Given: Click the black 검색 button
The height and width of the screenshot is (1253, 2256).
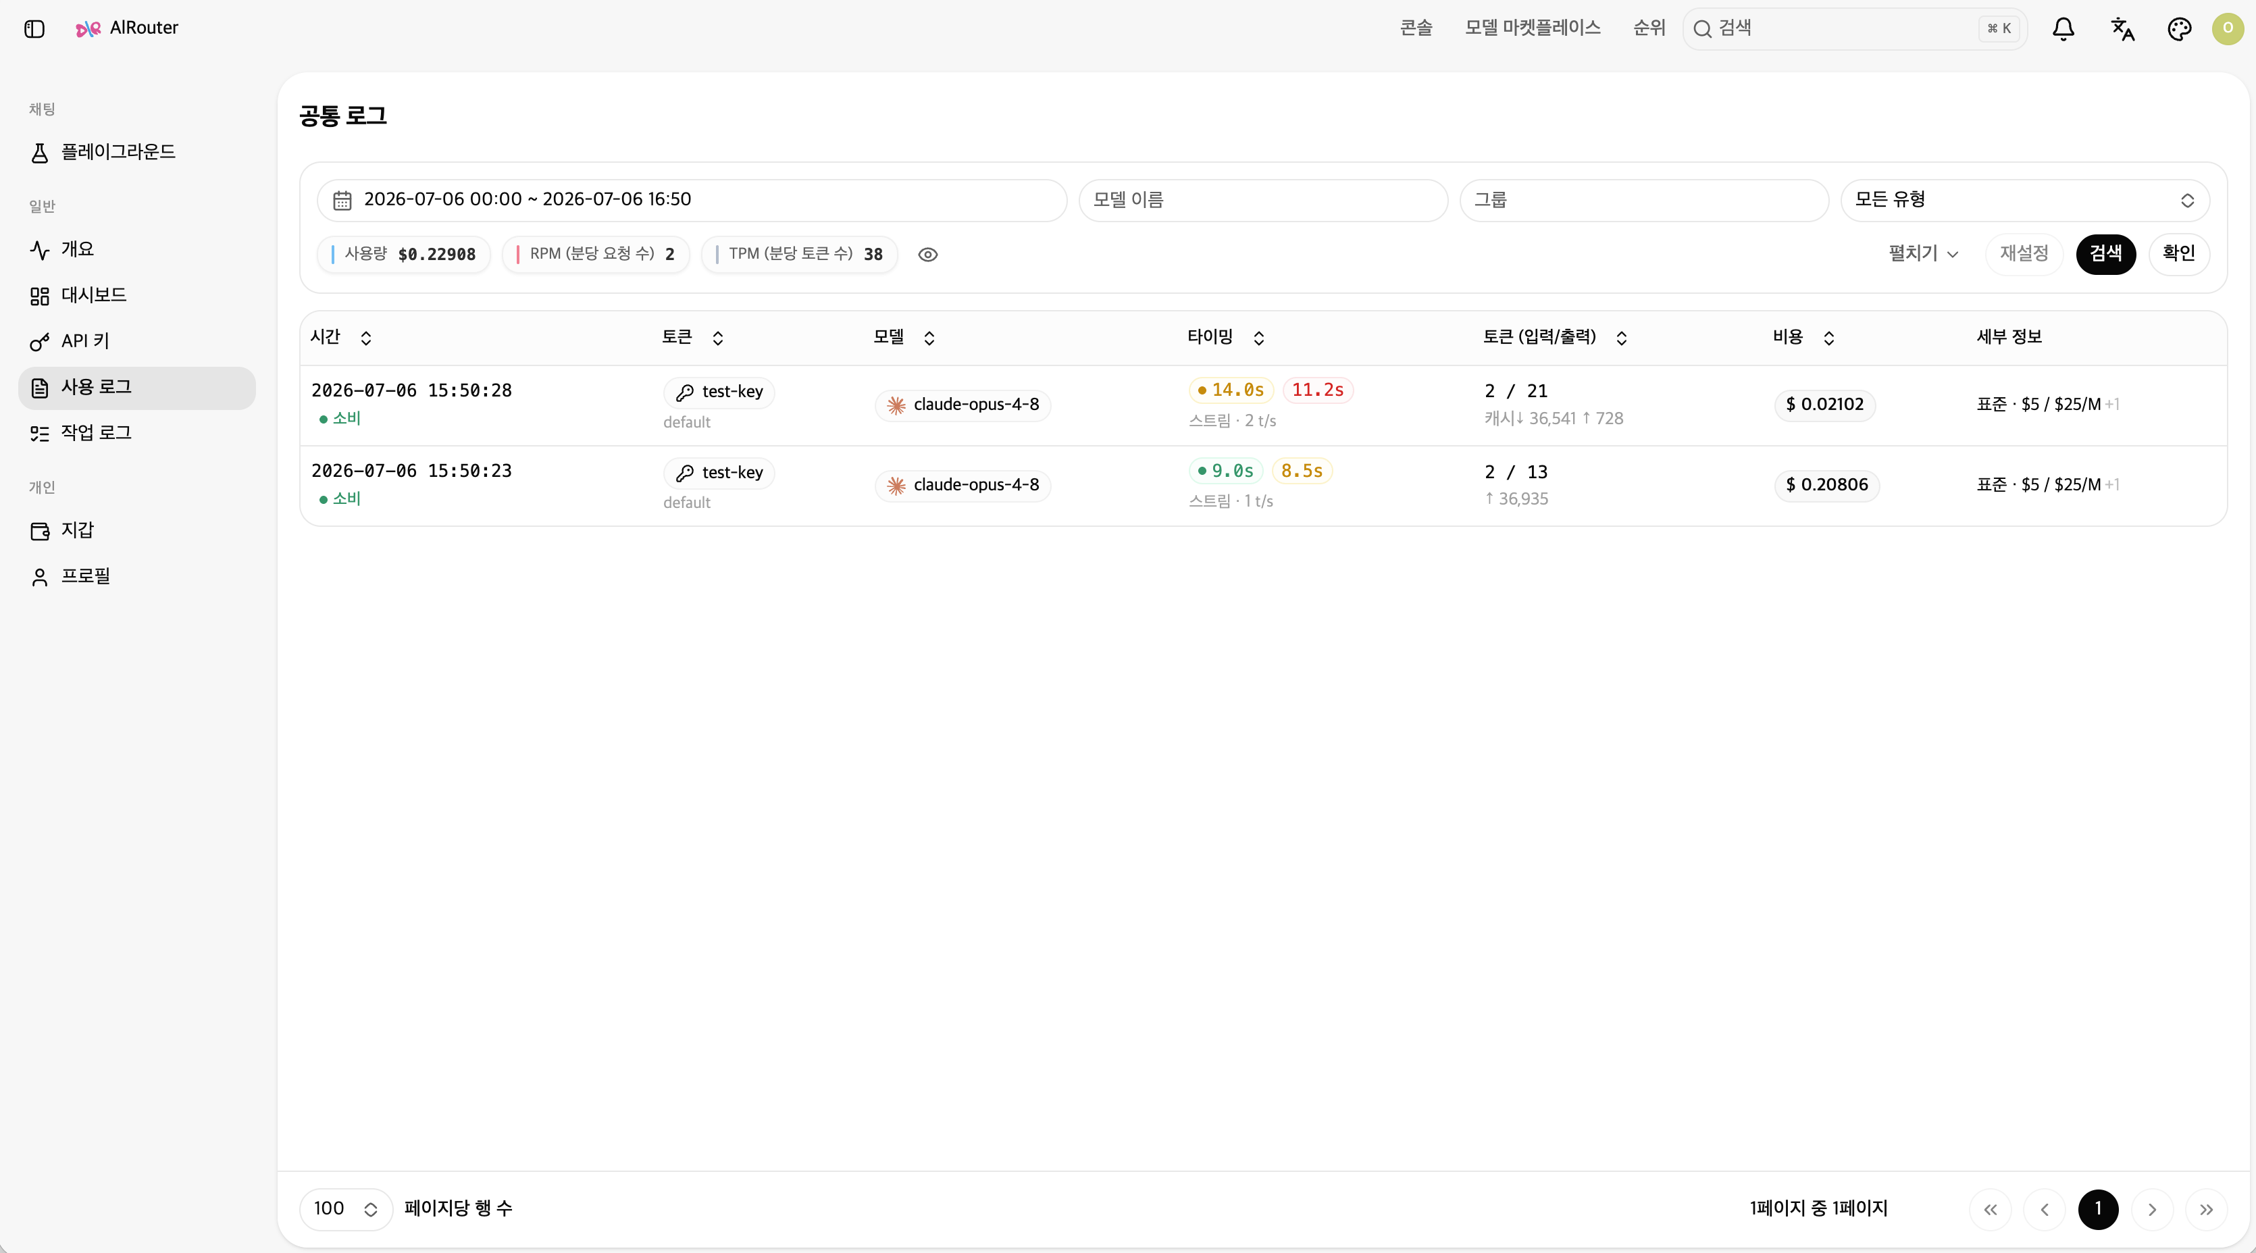Looking at the screenshot, I should point(2105,254).
